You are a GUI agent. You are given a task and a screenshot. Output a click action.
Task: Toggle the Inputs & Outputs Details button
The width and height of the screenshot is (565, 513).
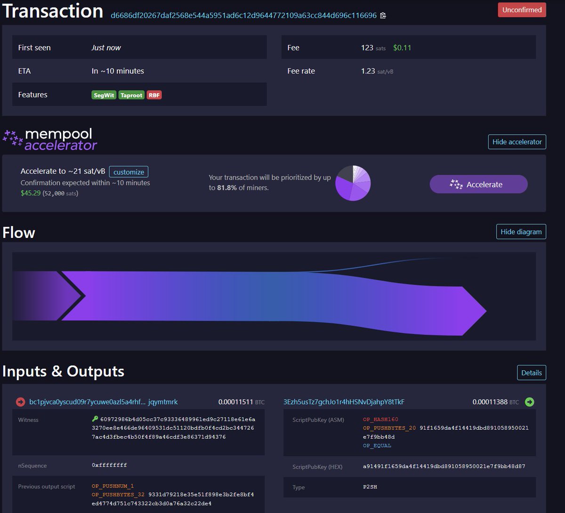532,373
